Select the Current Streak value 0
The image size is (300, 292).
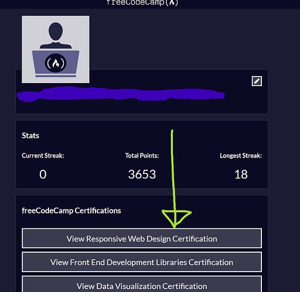click(43, 174)
